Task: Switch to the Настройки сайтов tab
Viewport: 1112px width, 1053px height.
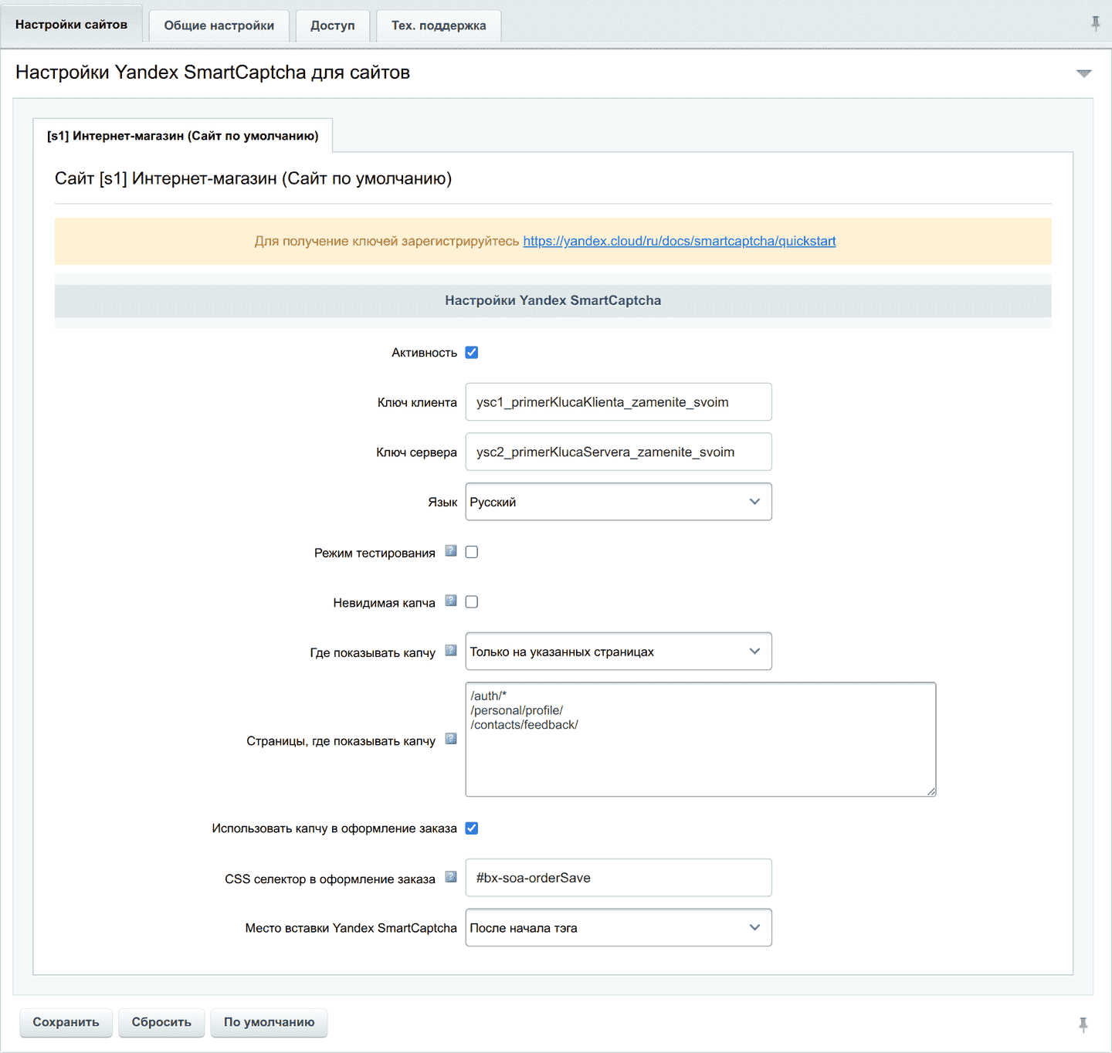Action: click(x=71, y=25)
